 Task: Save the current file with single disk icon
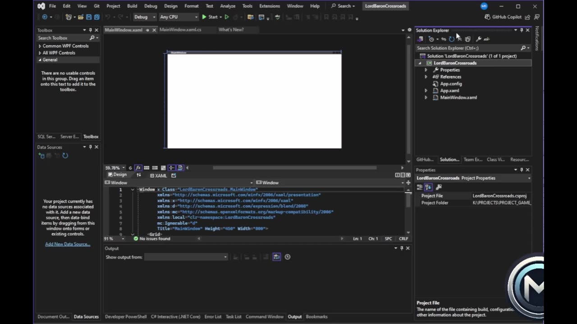[x=89, y=17]
